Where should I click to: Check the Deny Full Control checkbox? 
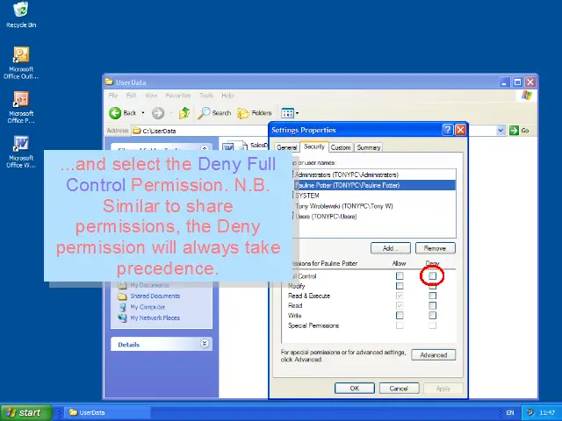point(432,276)
